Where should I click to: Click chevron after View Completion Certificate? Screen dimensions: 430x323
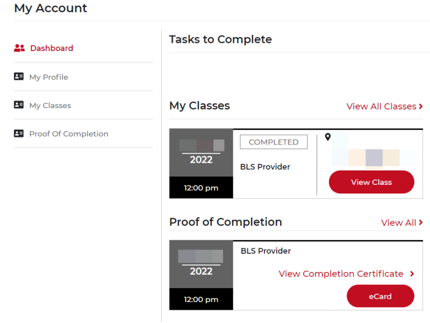click(x=412, y=274)
